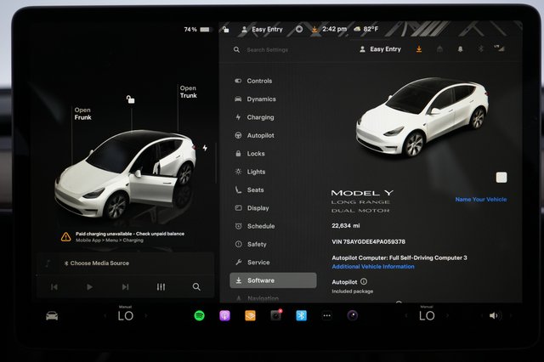Open weather showing 82°F

(366, 29)
